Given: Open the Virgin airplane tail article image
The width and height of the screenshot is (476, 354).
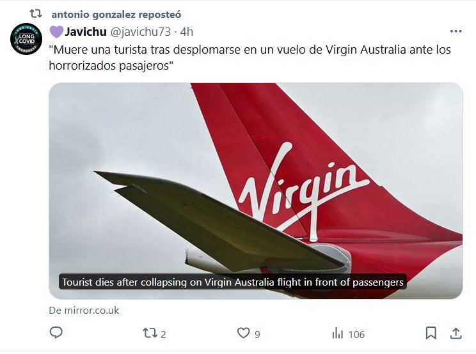Looking at the screenshot, I should pos(256,191).
